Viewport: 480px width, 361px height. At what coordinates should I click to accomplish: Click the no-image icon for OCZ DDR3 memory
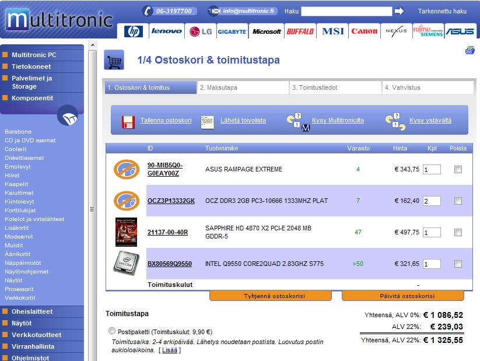pyautogui.click(x=127, y=201)
